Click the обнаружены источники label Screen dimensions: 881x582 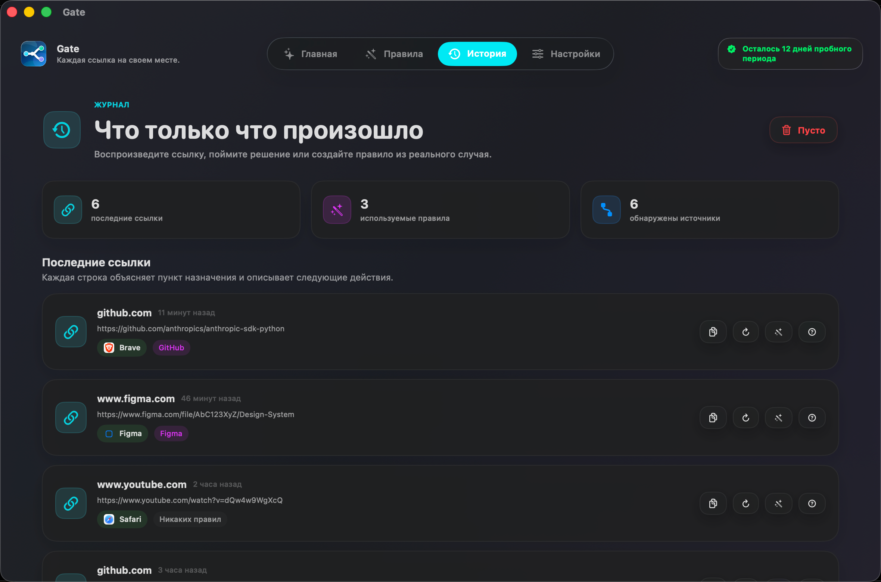click(675, 218)
